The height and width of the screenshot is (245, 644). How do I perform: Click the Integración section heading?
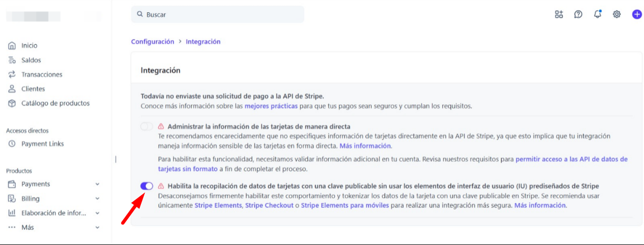click(x=160, y=70)
